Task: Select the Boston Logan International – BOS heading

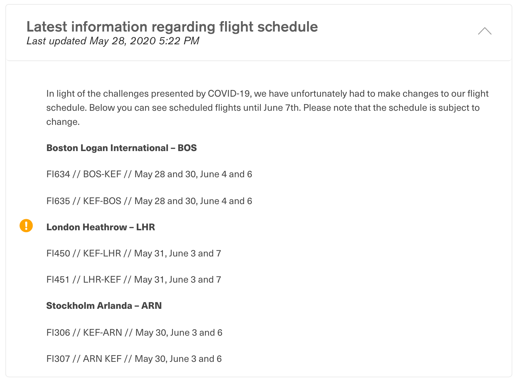Action: [x=121, y=148]
